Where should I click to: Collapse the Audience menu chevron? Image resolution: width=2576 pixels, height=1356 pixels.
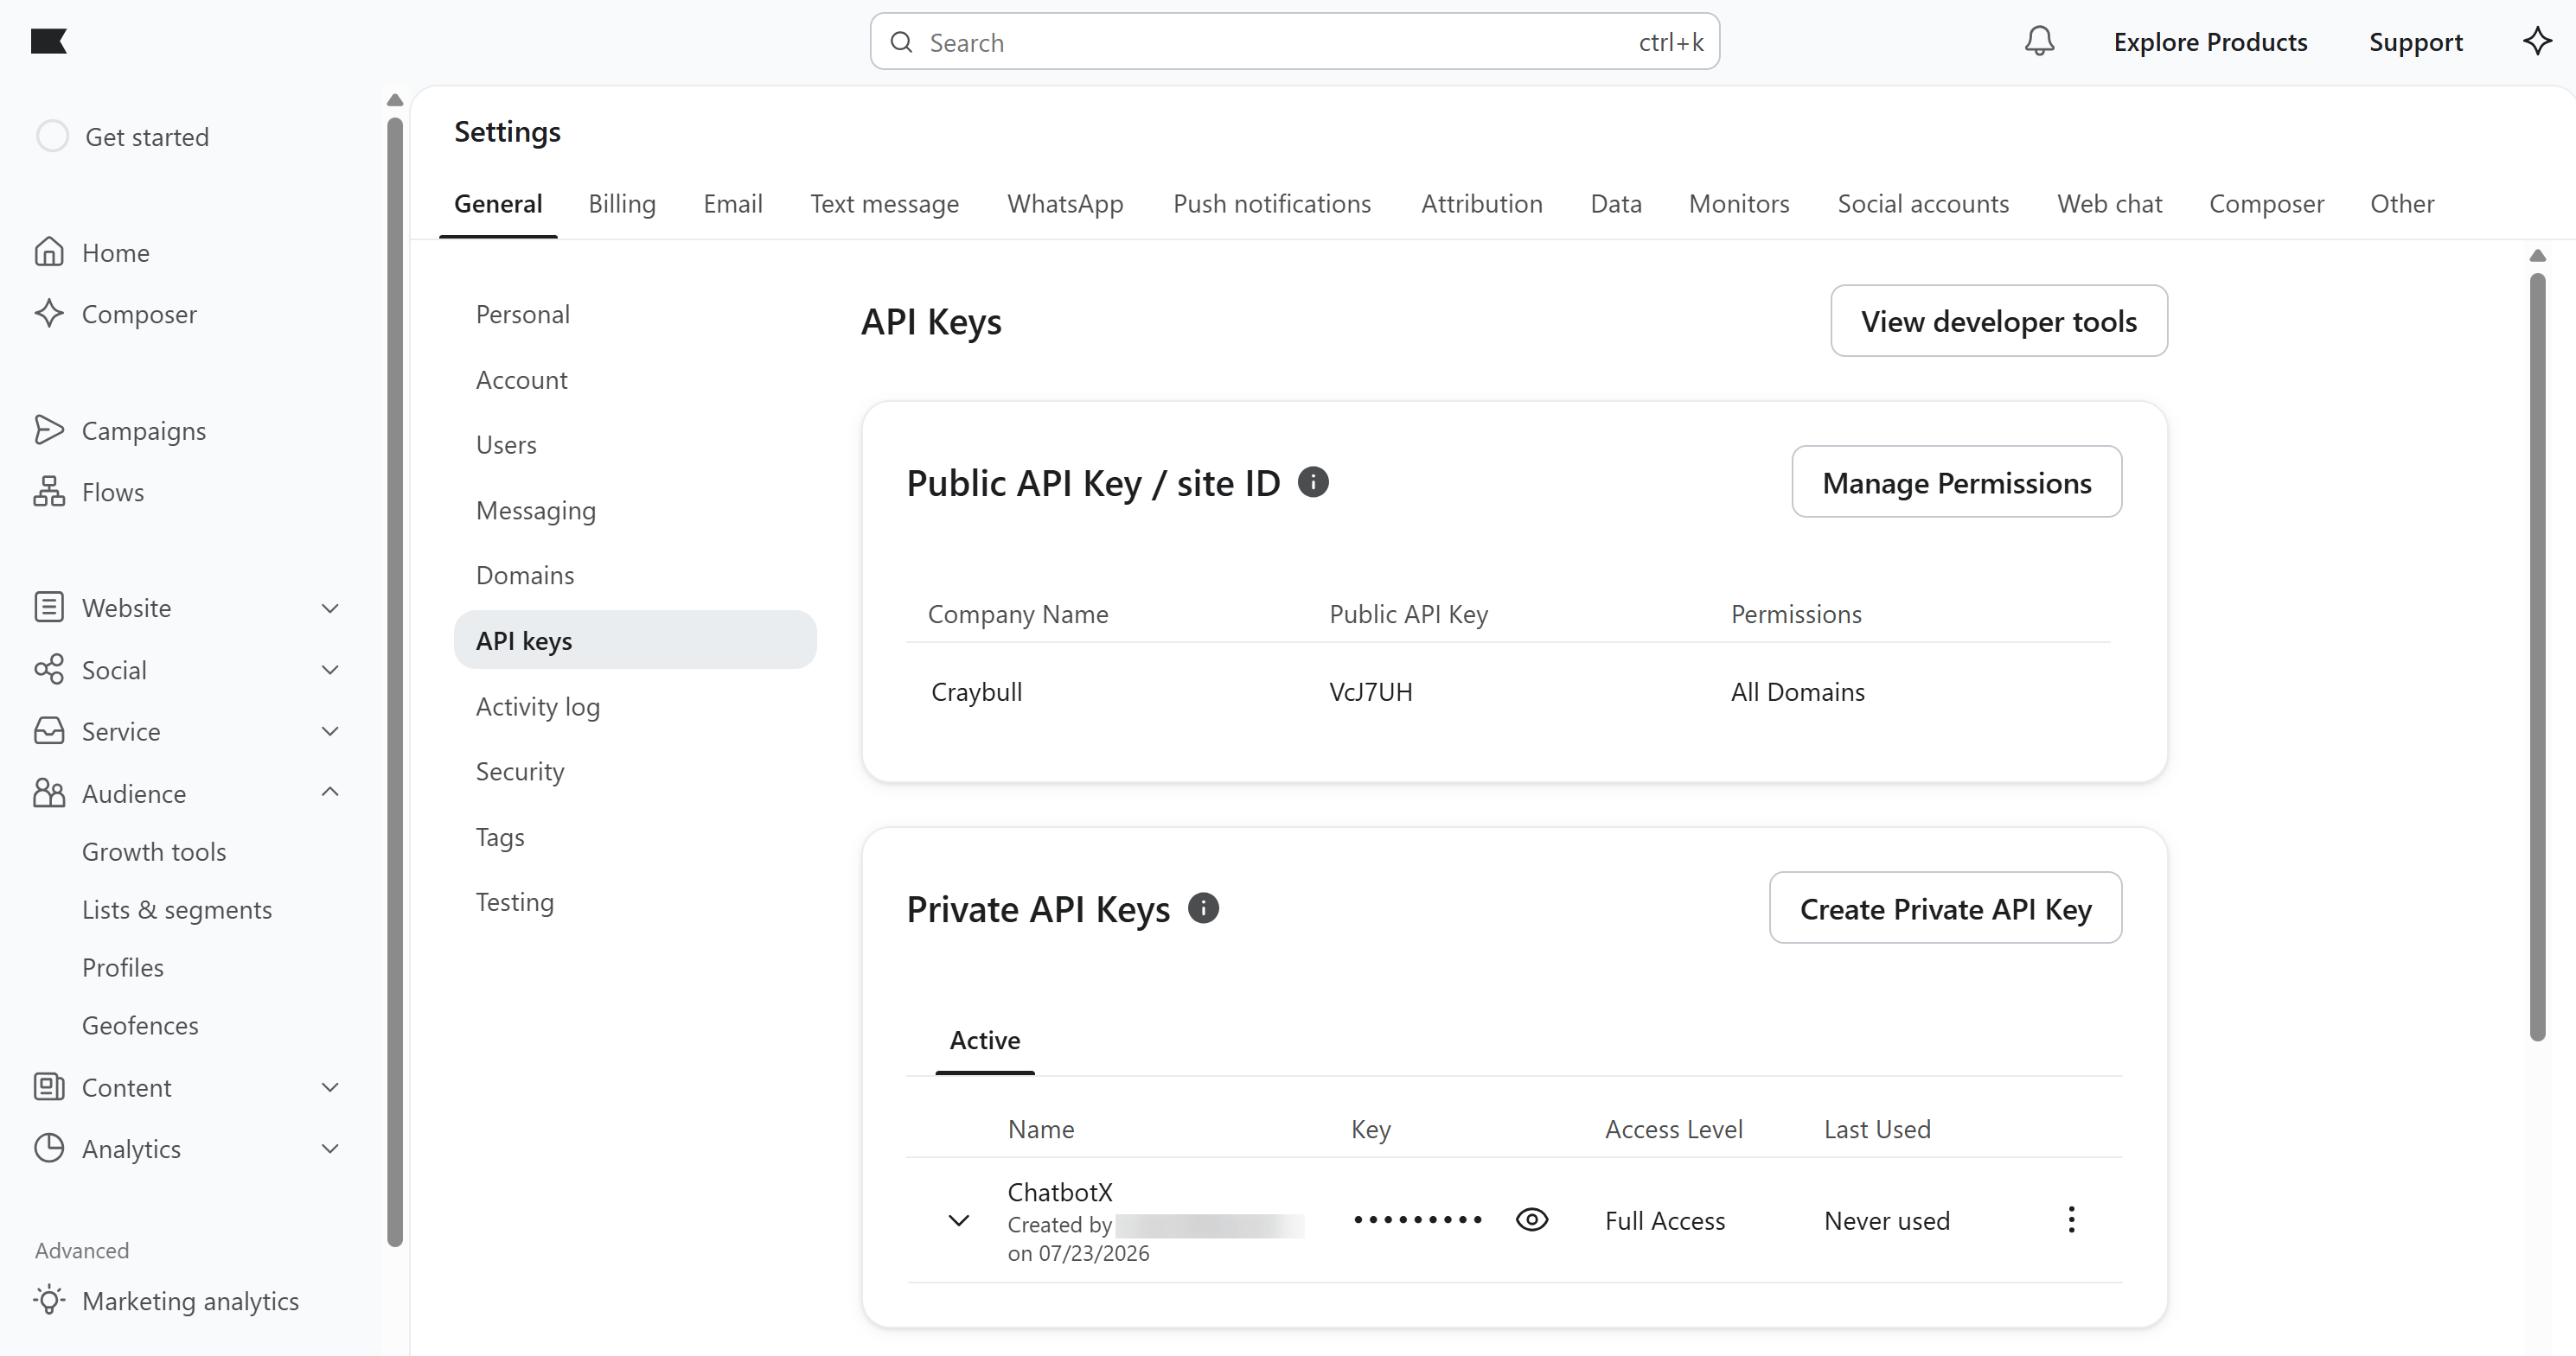330,793
